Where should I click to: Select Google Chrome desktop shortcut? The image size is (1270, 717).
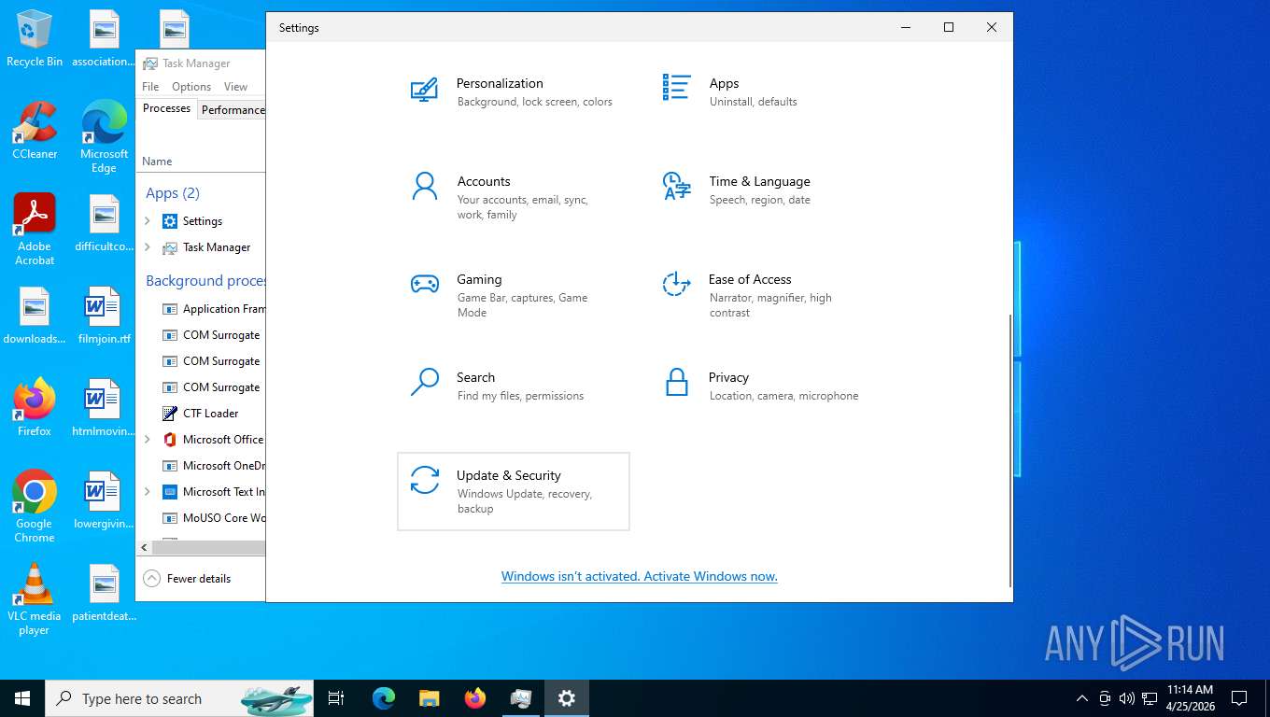[35, 507]
